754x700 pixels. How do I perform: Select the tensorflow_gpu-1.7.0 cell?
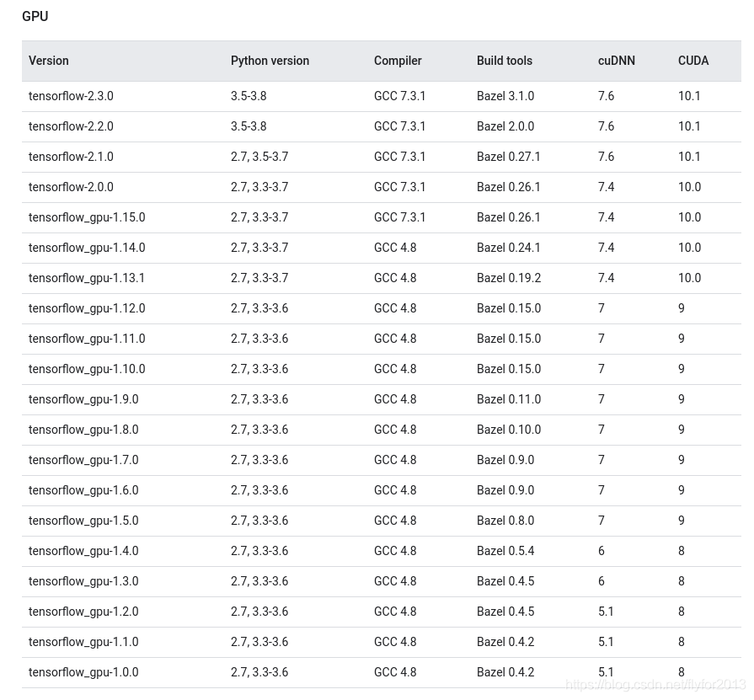[83, 460]
